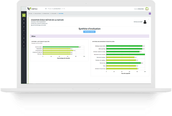Image resolution: width=172 pixels, height=116 pixels.
Task: Open the table-grid icon in the dark sidebar
Action: (x=24, y=38)
